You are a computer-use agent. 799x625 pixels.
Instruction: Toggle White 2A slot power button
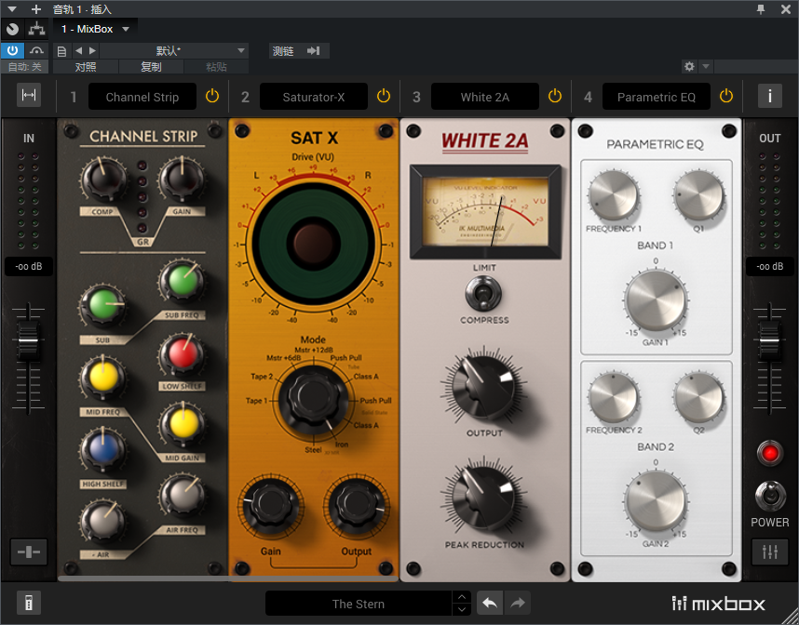[x=554, y=96]
